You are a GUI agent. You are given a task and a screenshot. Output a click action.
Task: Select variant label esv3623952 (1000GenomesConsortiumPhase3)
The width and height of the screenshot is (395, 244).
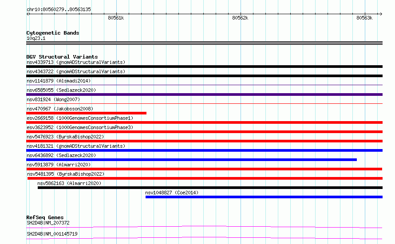pyautogui.click(x=80, y=127)
